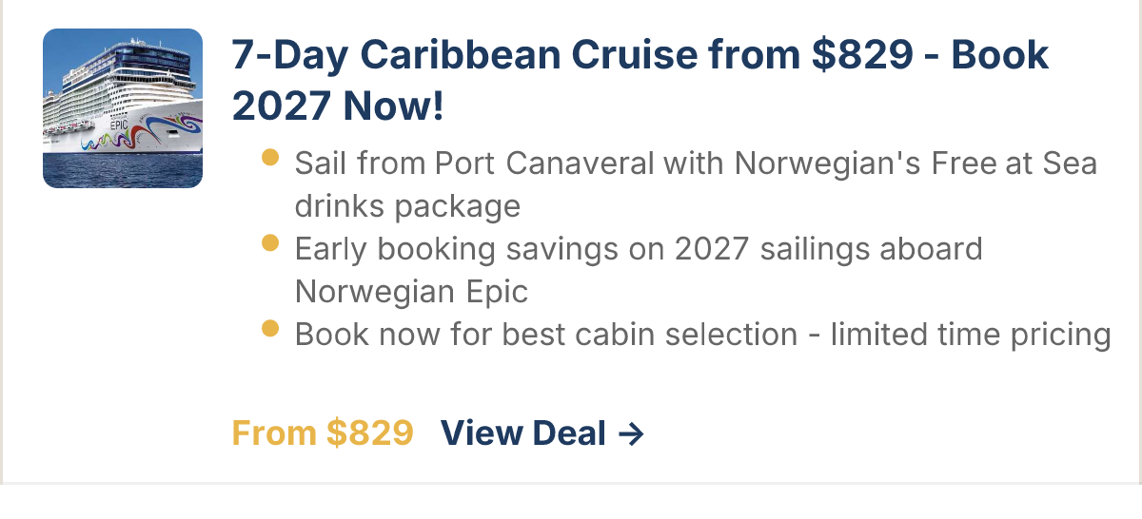Viewport: 1142px width, 519px height.
Task: Open the cruise ship thumbnail image
Action: pyautogui.click(x=123, y=108)
